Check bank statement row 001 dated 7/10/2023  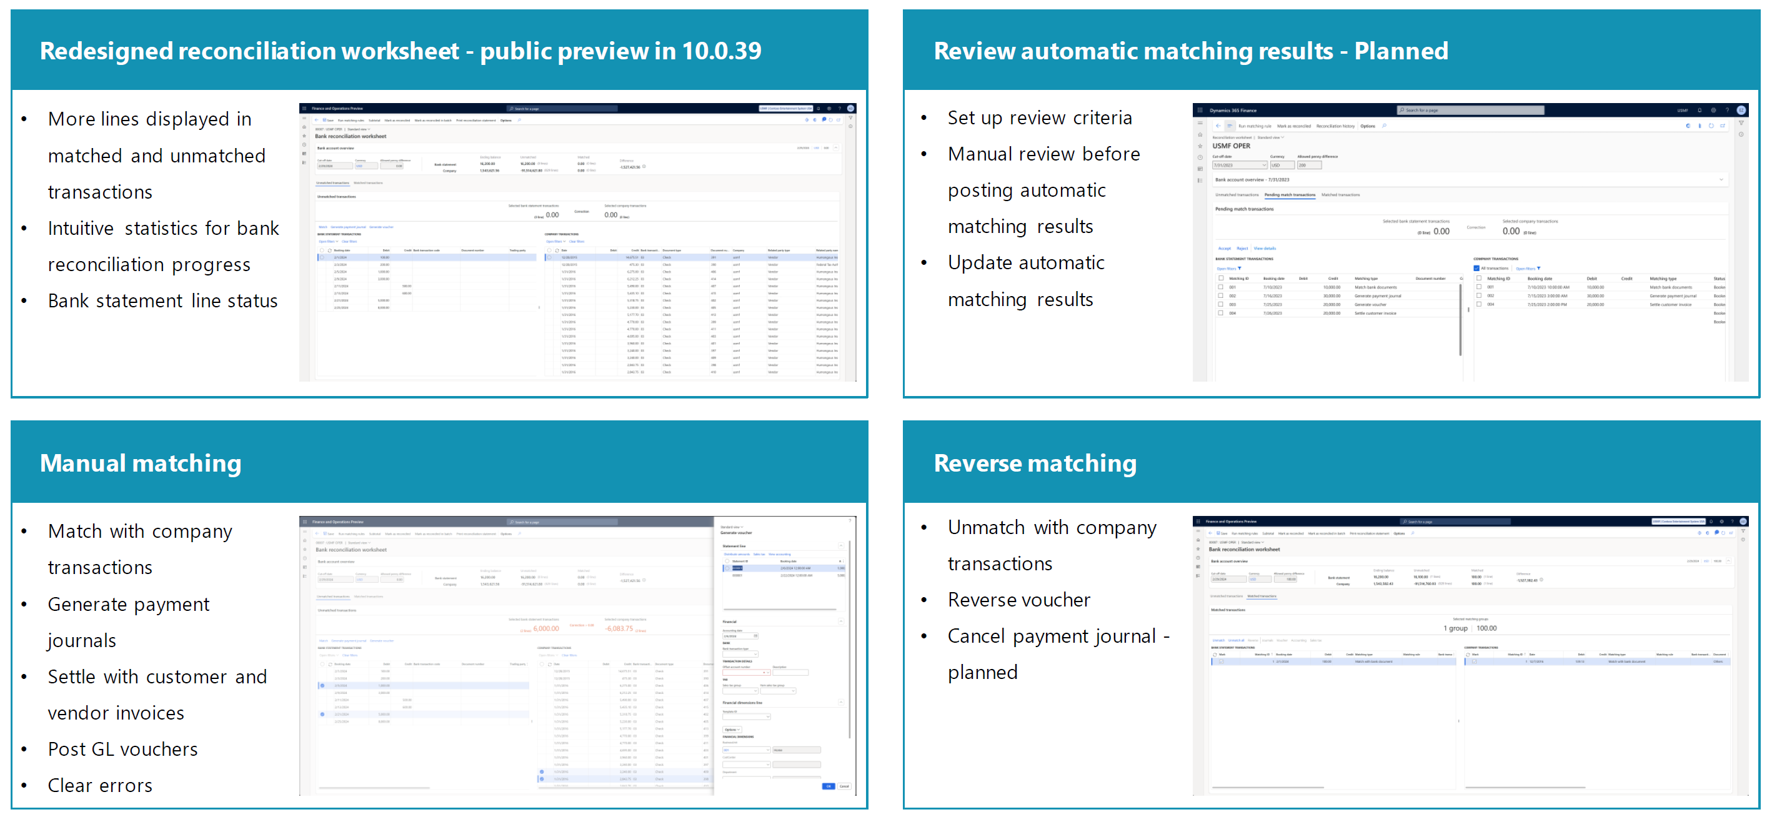point(1221,287)
